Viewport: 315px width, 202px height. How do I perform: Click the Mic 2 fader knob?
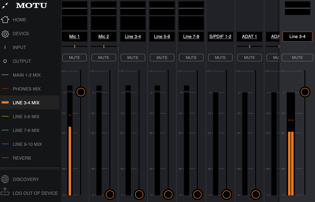pos(110,195)
